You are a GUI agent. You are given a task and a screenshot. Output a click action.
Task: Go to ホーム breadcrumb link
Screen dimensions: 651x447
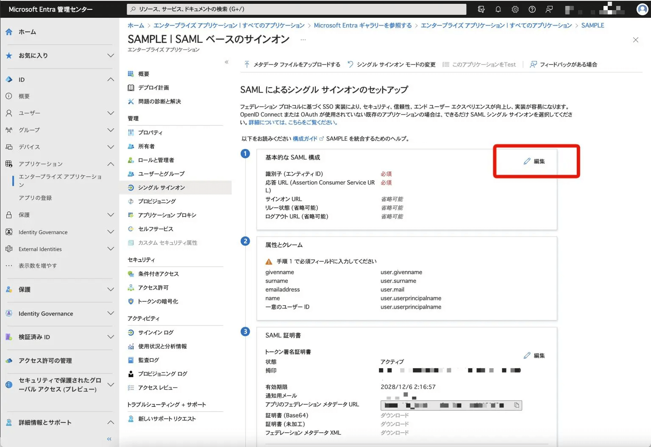coord(136,25)
